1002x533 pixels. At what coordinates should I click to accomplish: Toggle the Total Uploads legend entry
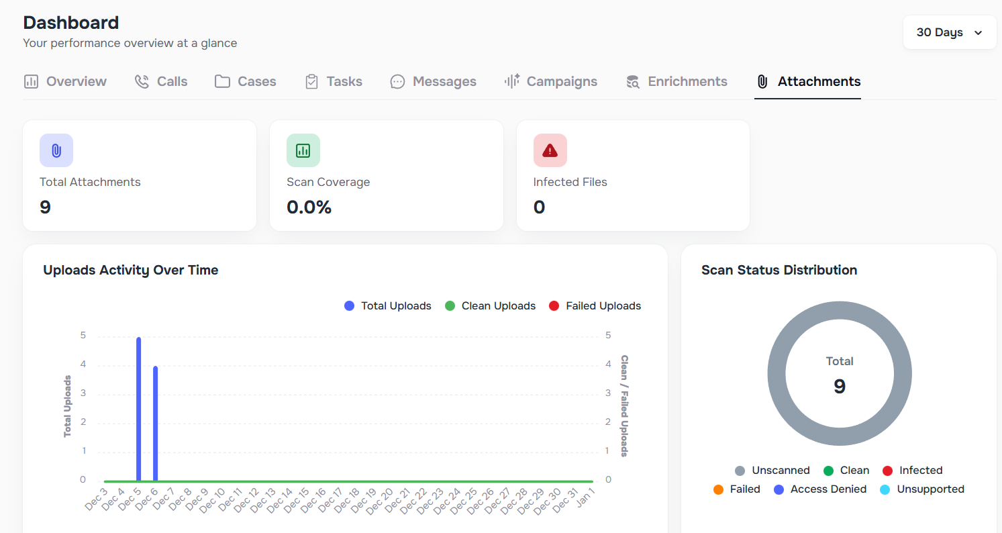click(387, 305)
